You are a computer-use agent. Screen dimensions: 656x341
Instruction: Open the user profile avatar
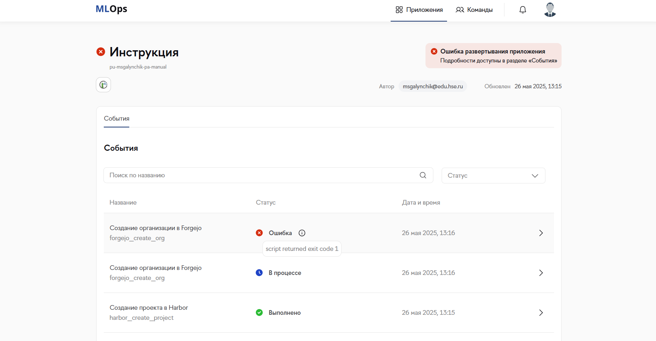pos(550,10)
